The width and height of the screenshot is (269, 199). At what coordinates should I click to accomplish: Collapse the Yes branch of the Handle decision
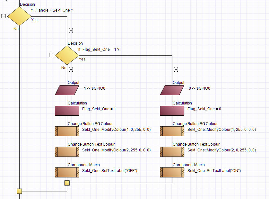pos(71,31)
